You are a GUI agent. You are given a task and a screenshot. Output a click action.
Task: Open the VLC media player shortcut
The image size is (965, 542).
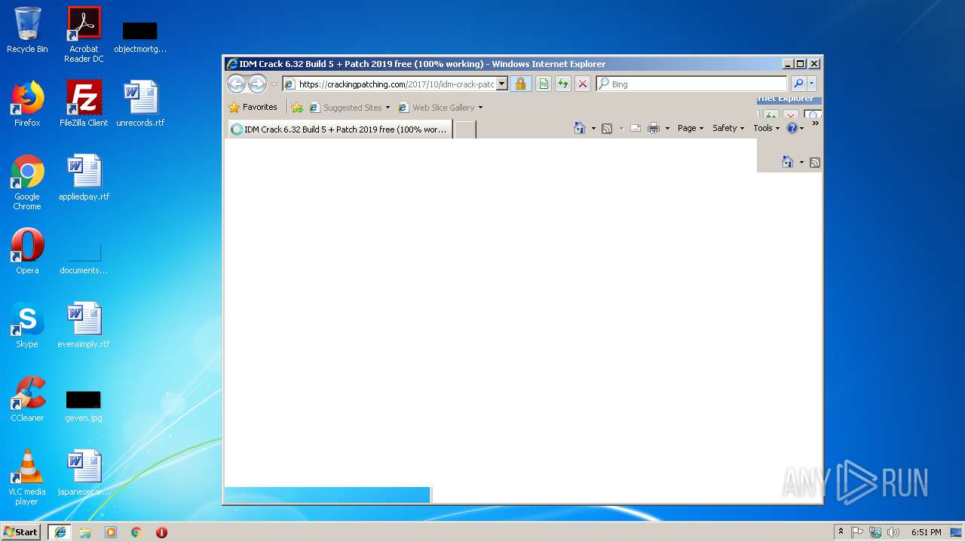pyautogui.click(x=27, y=477)
